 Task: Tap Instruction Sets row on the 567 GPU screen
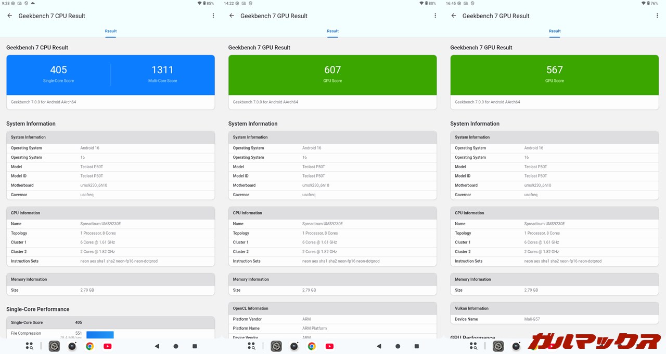(x=555, y=261)
